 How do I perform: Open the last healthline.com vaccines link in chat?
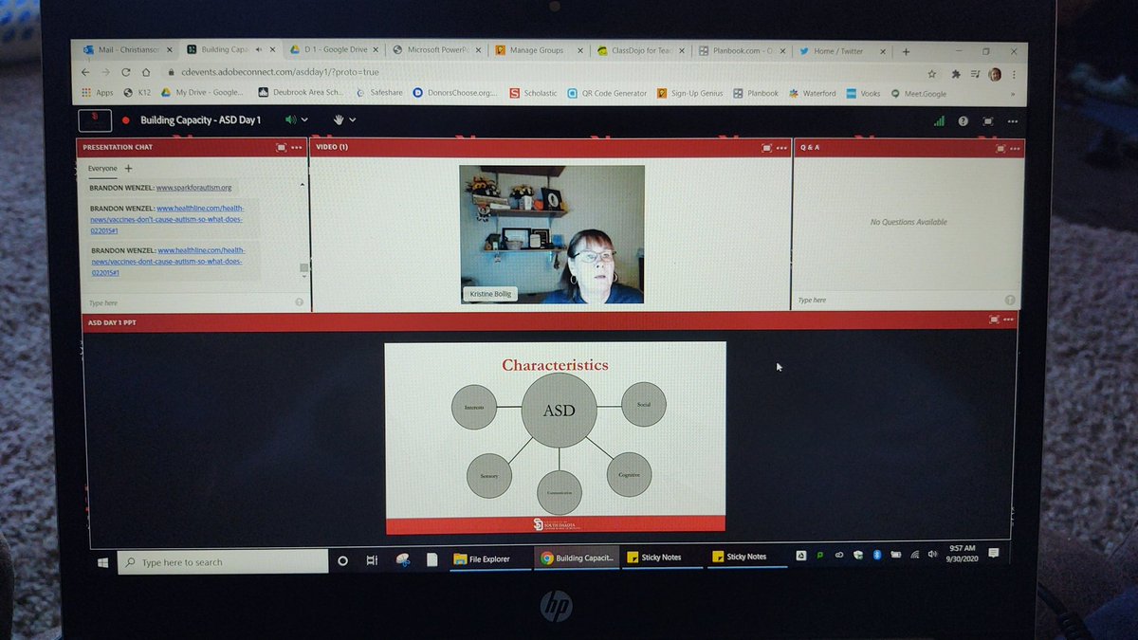[x=167, y=262]
